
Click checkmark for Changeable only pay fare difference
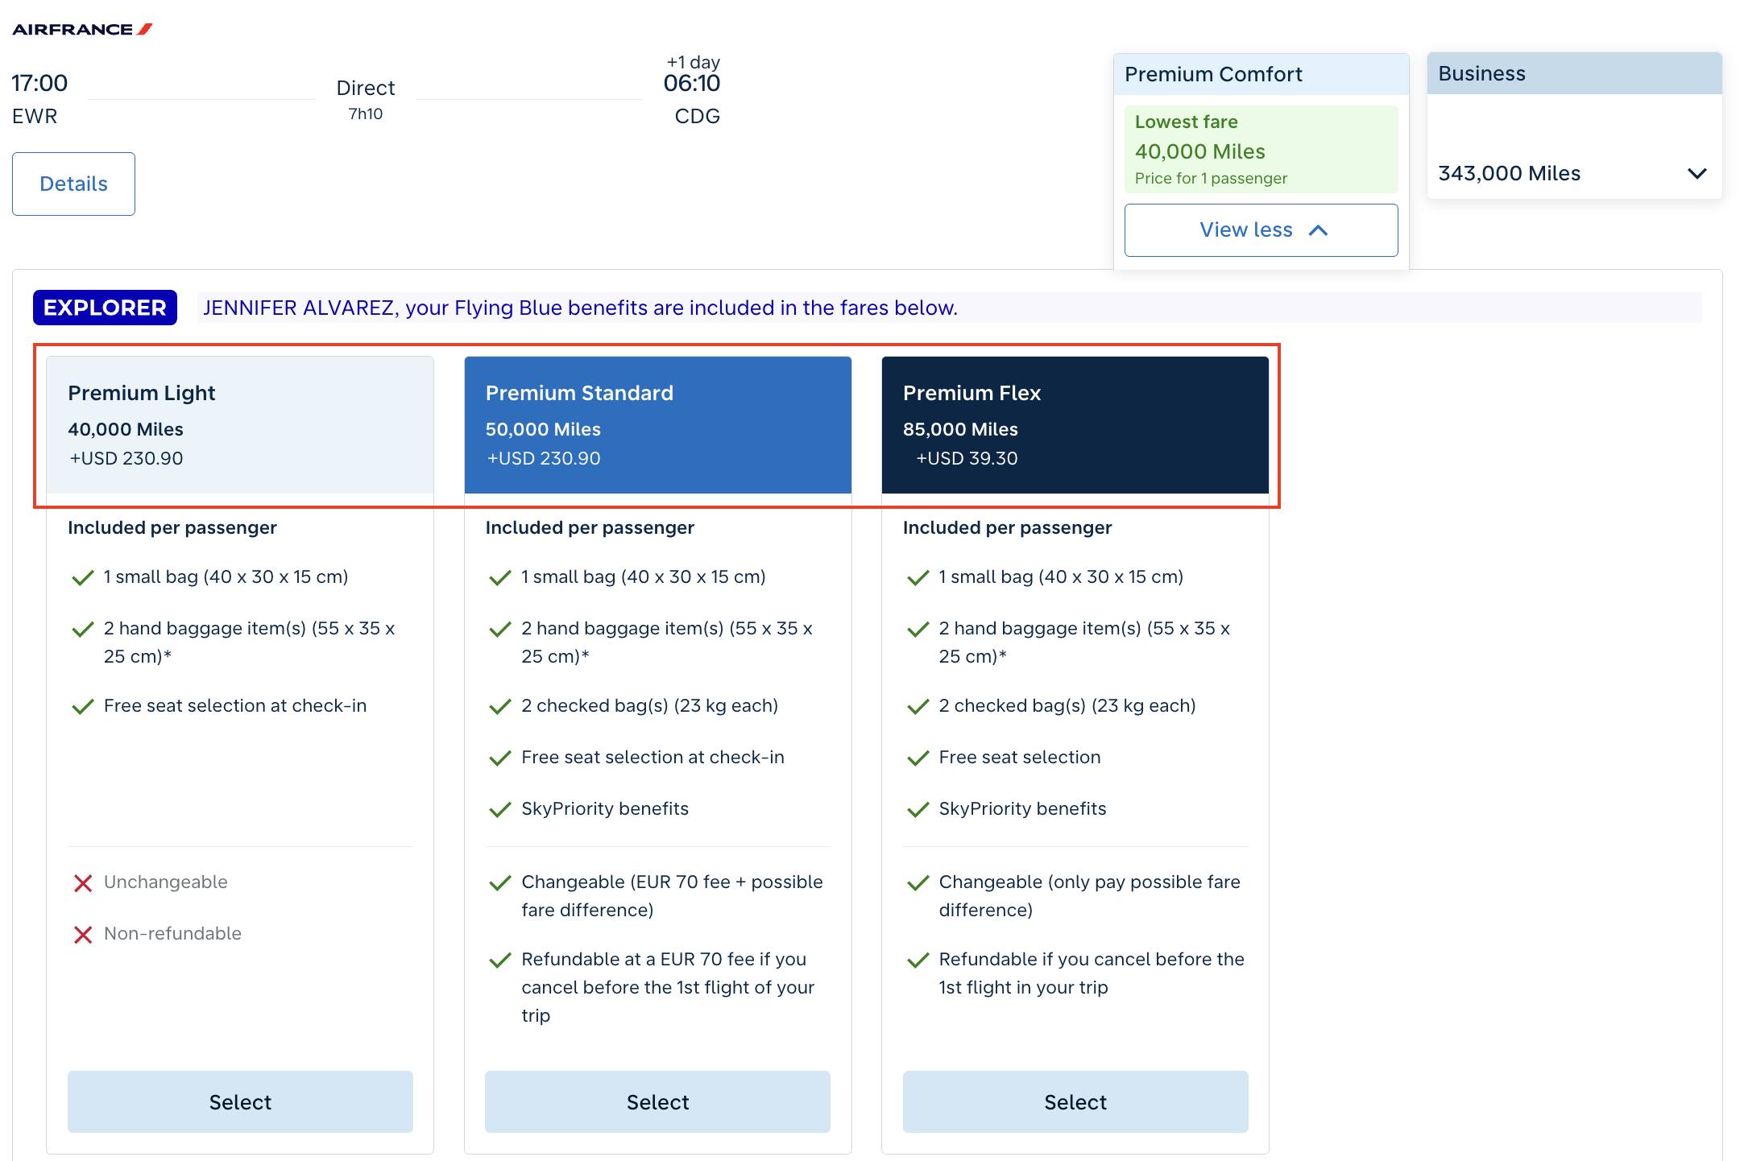(918, 883)
